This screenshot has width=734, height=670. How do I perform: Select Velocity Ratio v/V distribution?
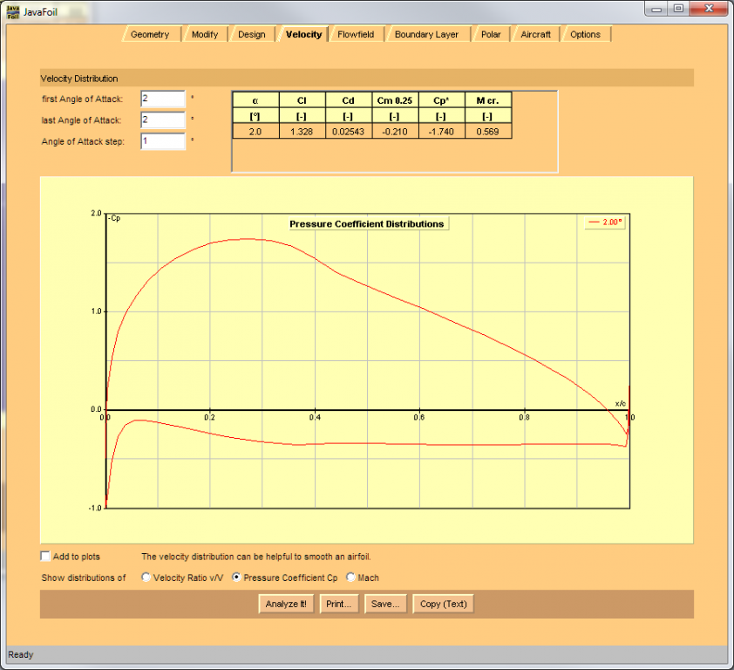146,578
